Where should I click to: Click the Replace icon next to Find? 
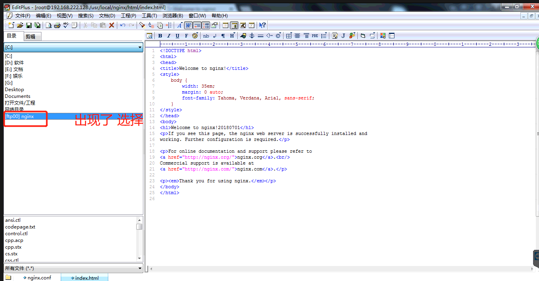coord(151,25)
